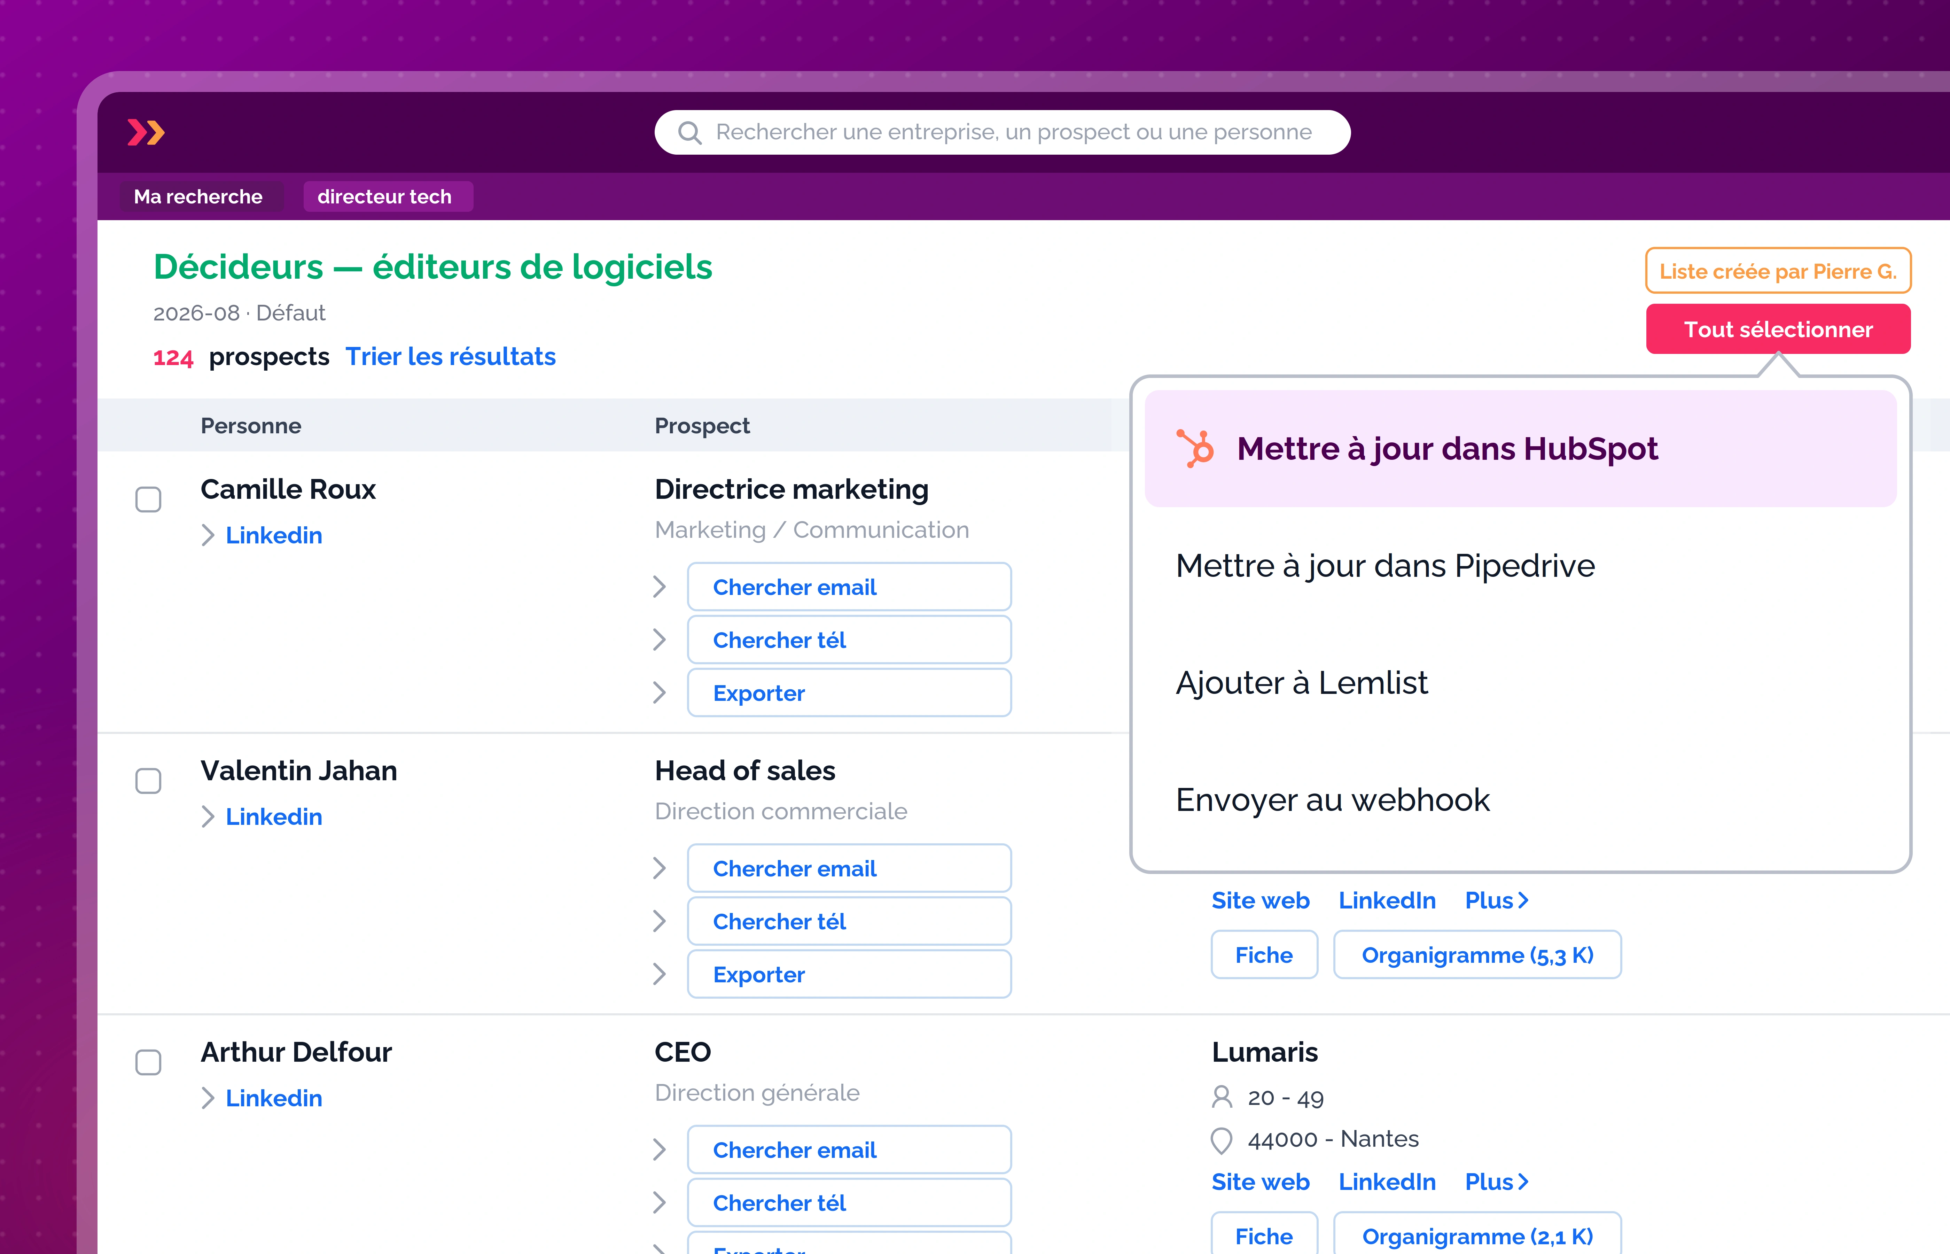Click chevron icon beside Valentin Jahan's Linkedin
This screenshot has width=1950, height=1254.
208,817
